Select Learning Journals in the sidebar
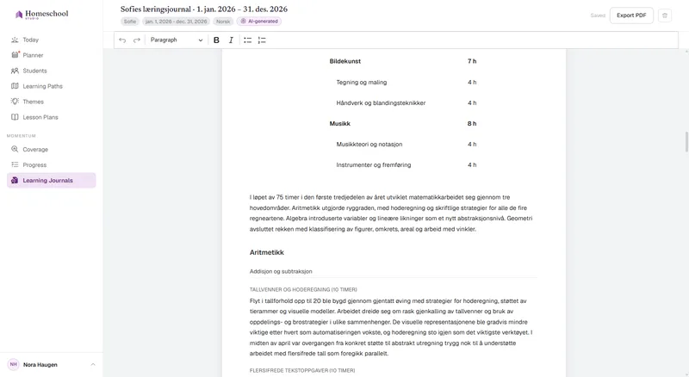 point(52,180)
